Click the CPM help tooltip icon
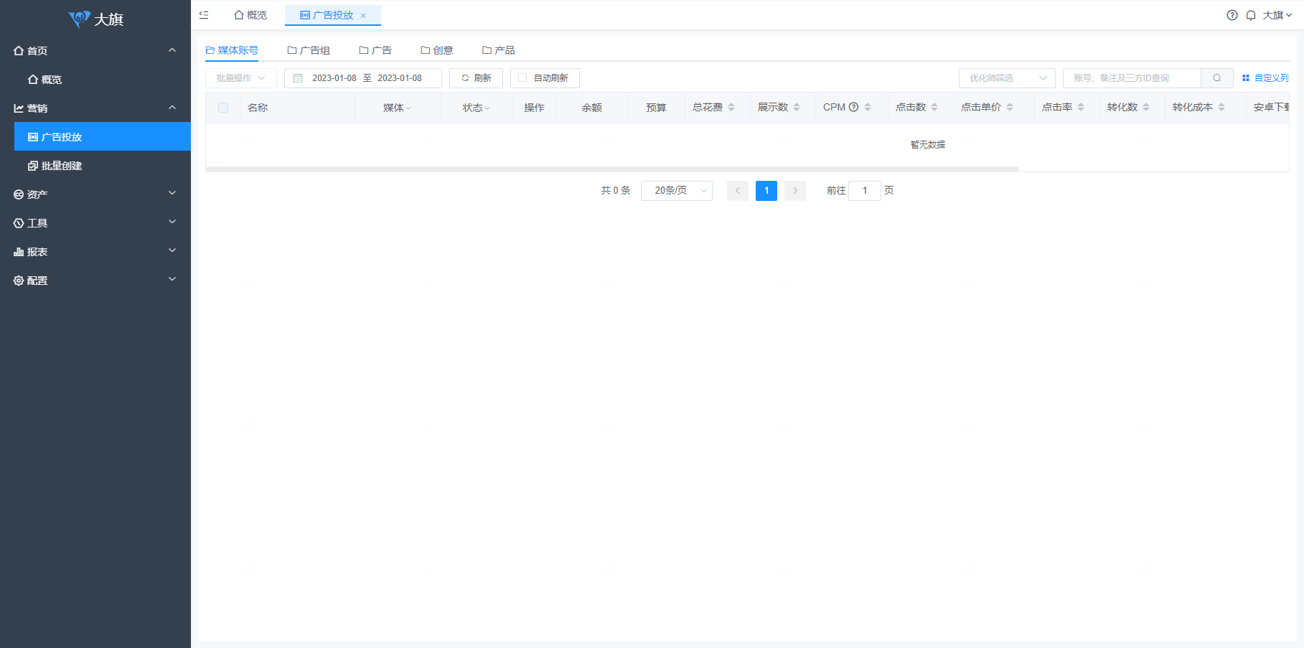Viewport: 1304px width, 648px height. 853,107
